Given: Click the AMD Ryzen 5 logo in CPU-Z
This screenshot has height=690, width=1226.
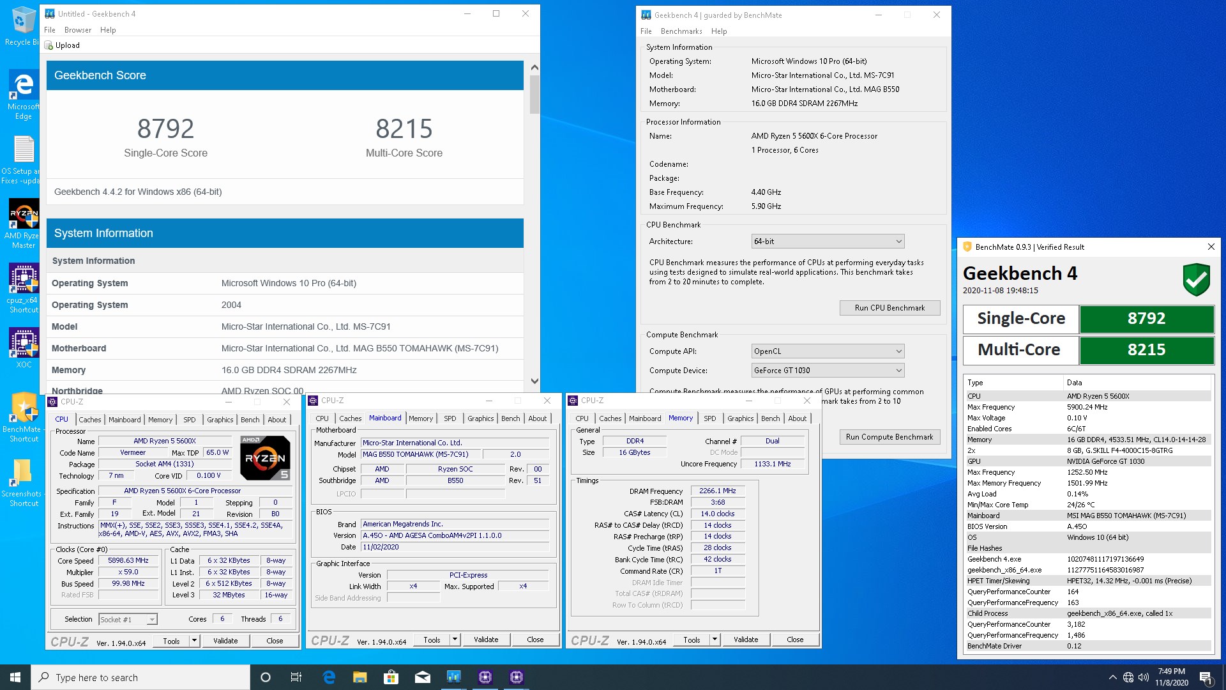Looking at the screenshot, I should pyautogui.click(x=265, y=457).
